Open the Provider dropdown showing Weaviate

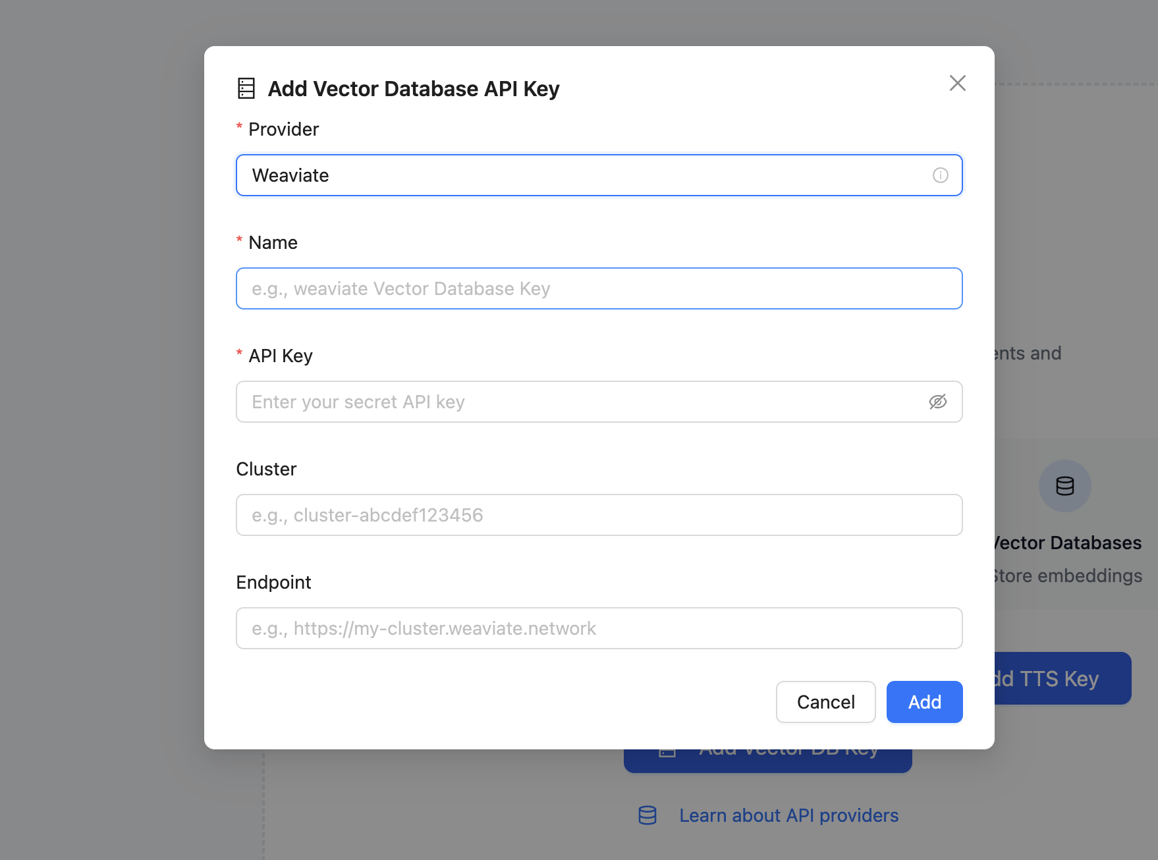[599, 175]
